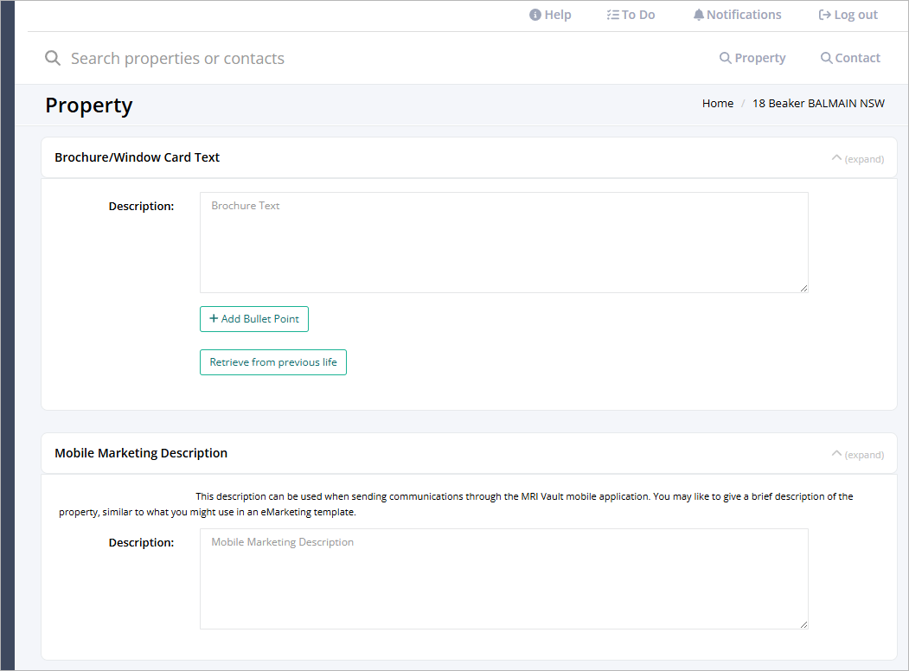Open the To Do list
The width and height of the screenshot is (909, 671).
pos(631,15)
